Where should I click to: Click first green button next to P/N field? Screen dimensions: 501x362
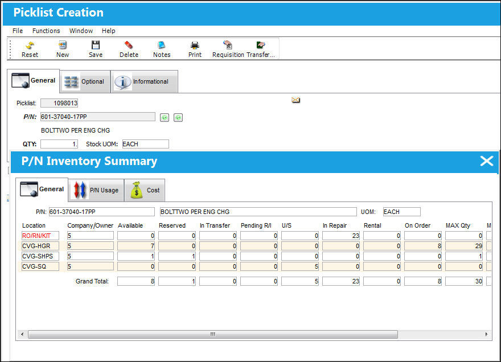(x=165, y=118)
